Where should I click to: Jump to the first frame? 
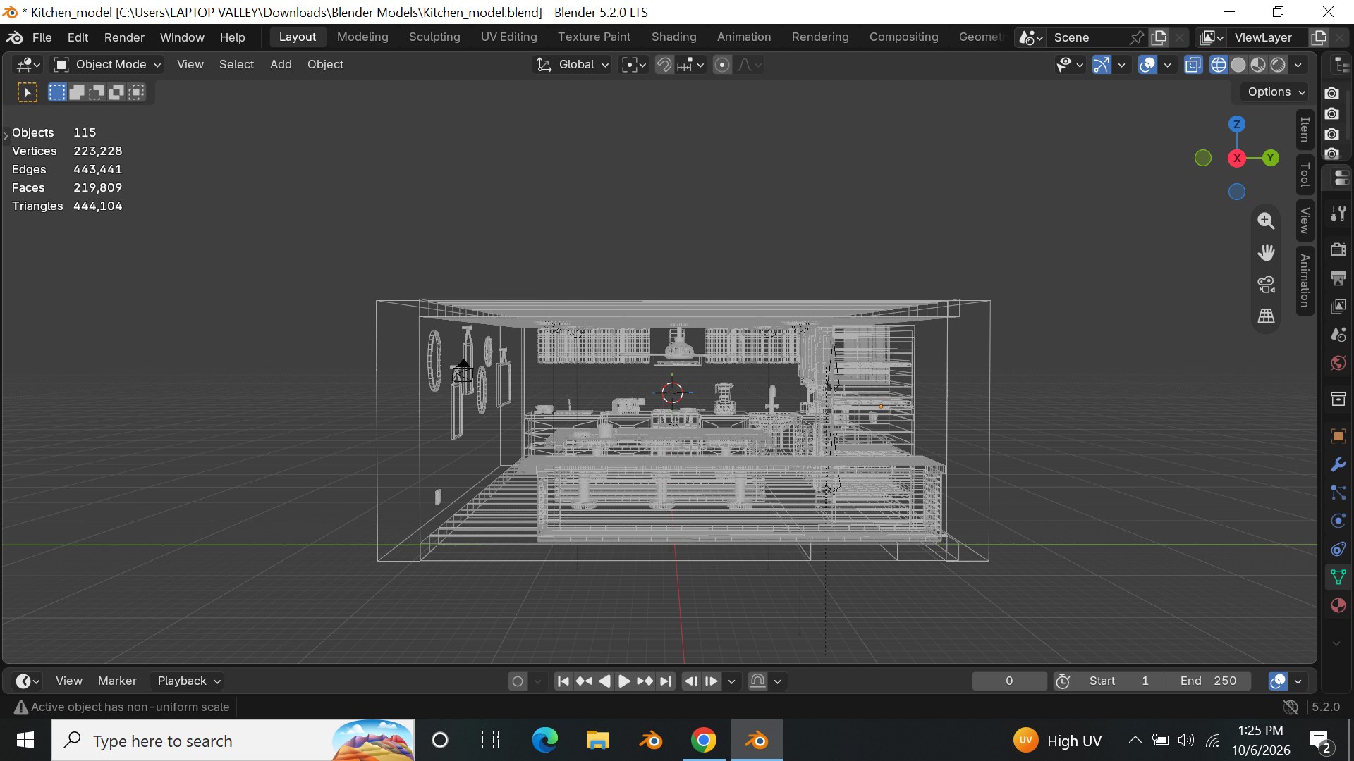coord(563,681)
